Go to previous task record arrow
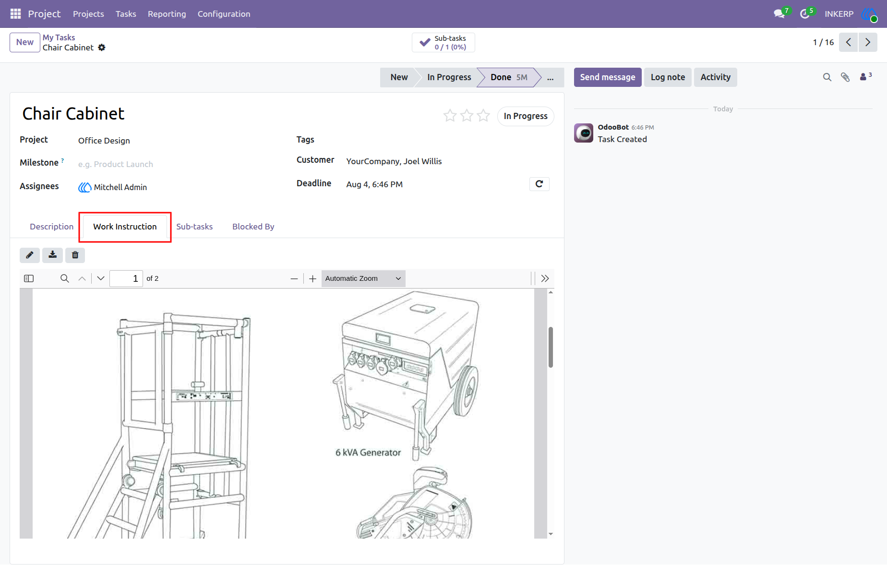 click(849, 42)
